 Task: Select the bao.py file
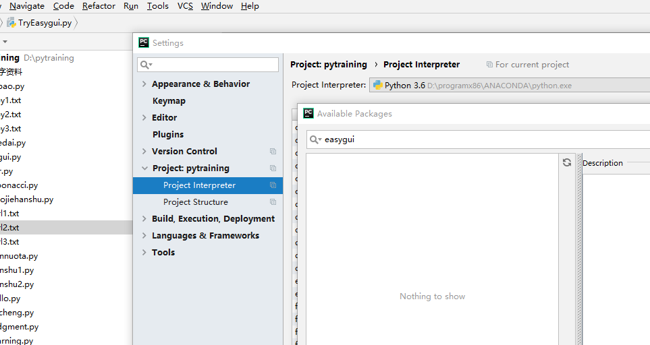coord(12,86)
